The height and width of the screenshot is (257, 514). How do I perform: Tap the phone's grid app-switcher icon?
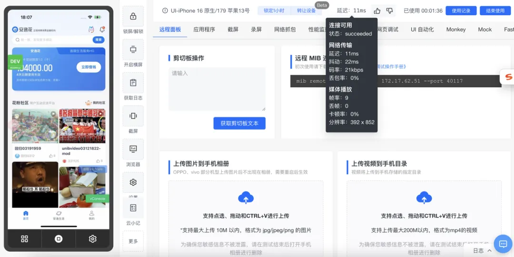pyautogui.click(x=25, y=239)
